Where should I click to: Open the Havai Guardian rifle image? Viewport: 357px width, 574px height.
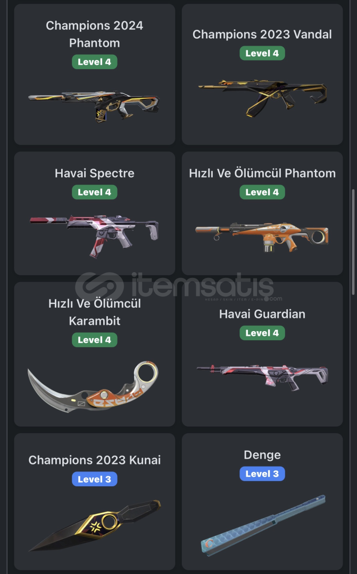point(262,377)
